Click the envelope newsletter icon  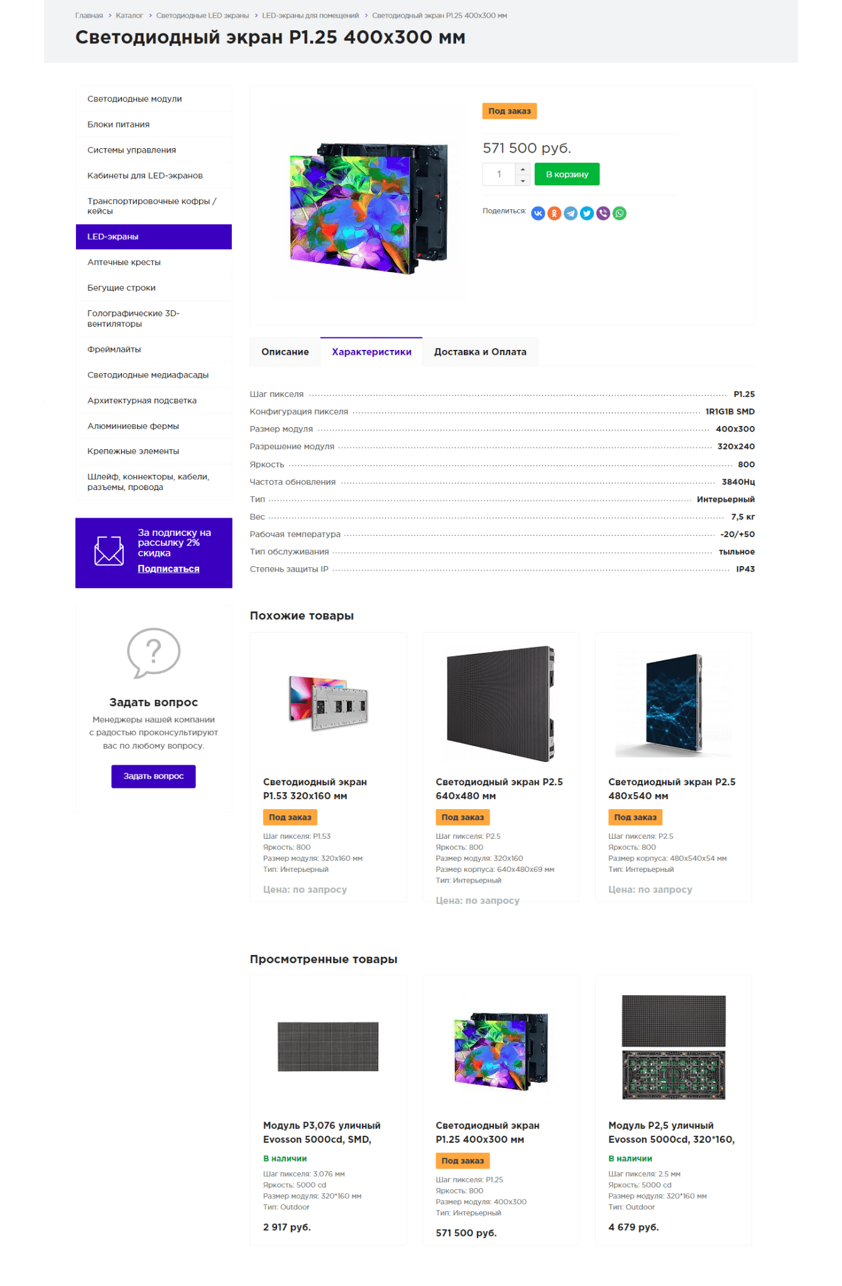click(109, 551)
